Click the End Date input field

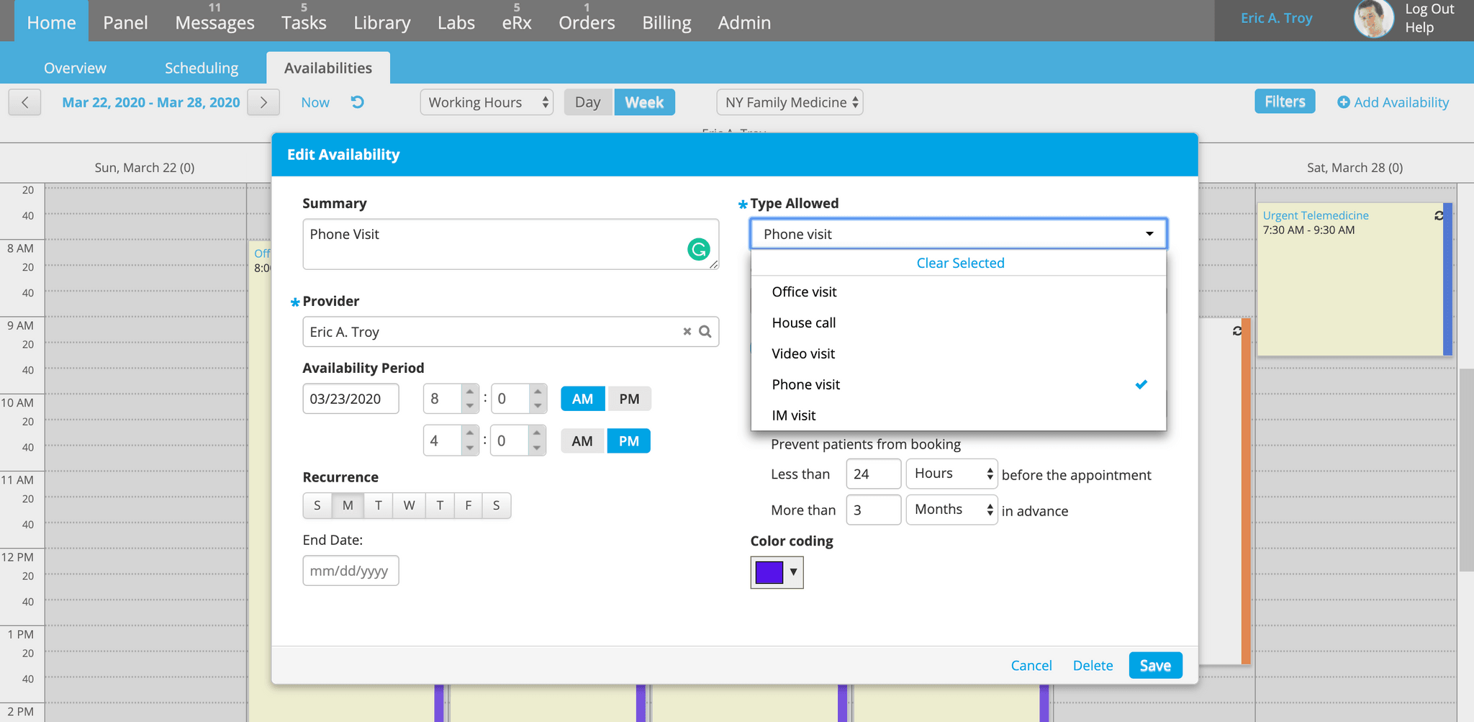351,571
